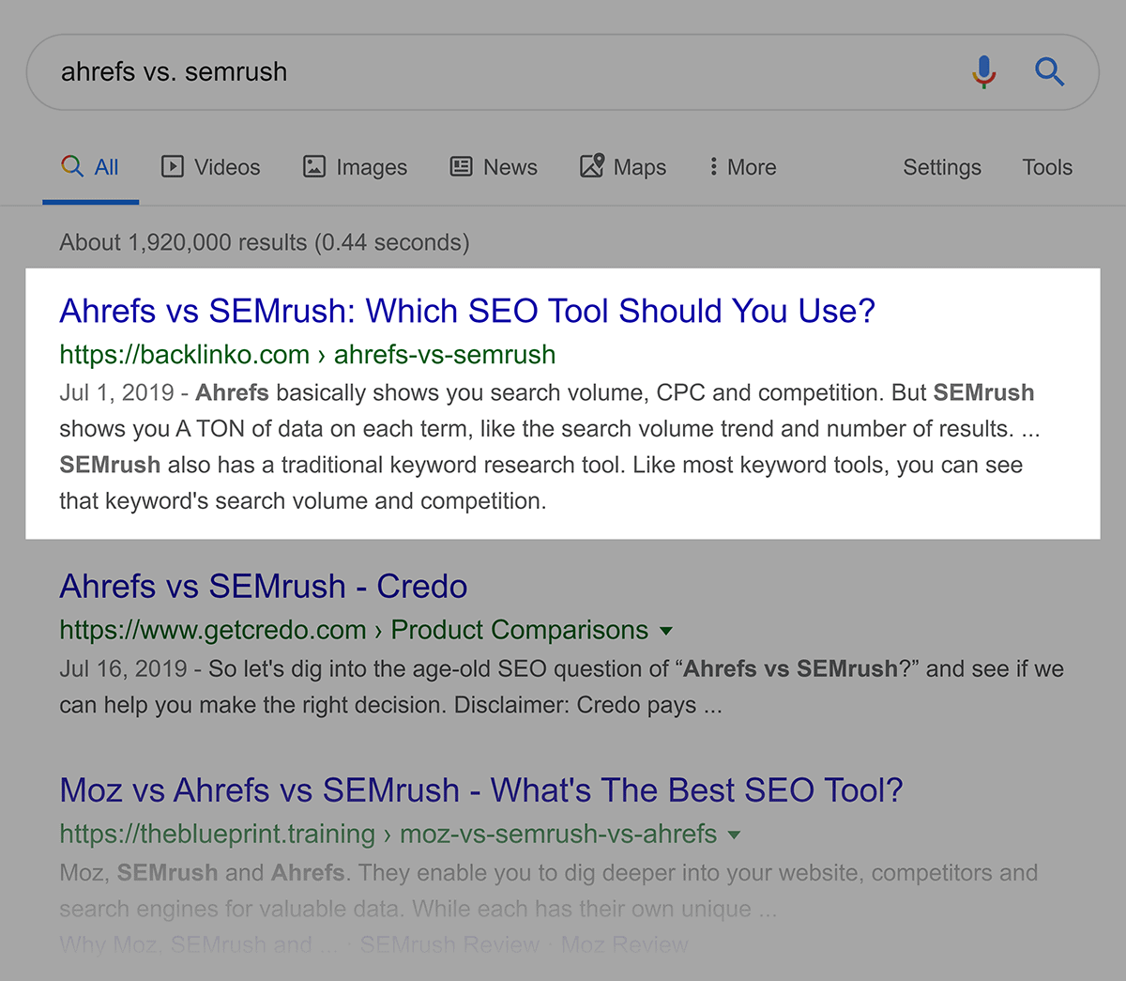Click the getcredo.com Product Comparisons URL
This screenshot has height=981, width=1126.
354,630
